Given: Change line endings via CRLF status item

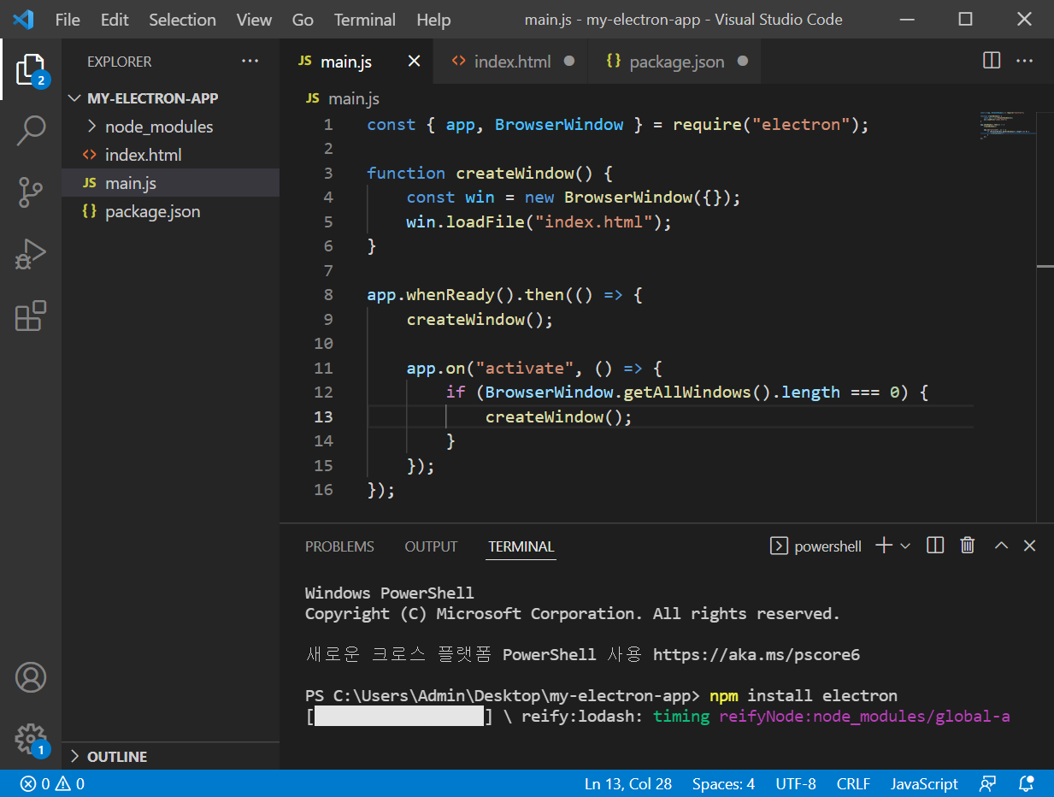Looking at the screenshot, I should point(853,783).
